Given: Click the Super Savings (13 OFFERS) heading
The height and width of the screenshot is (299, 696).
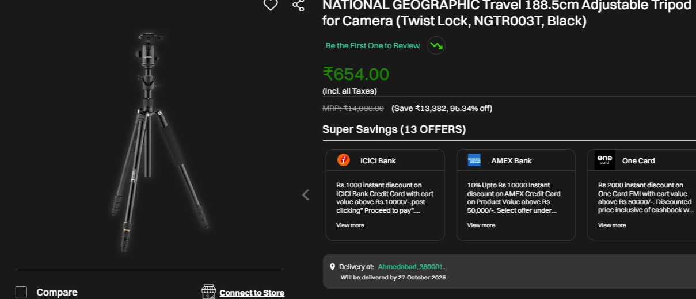Looking at the screenshot, I should [394, 129].
